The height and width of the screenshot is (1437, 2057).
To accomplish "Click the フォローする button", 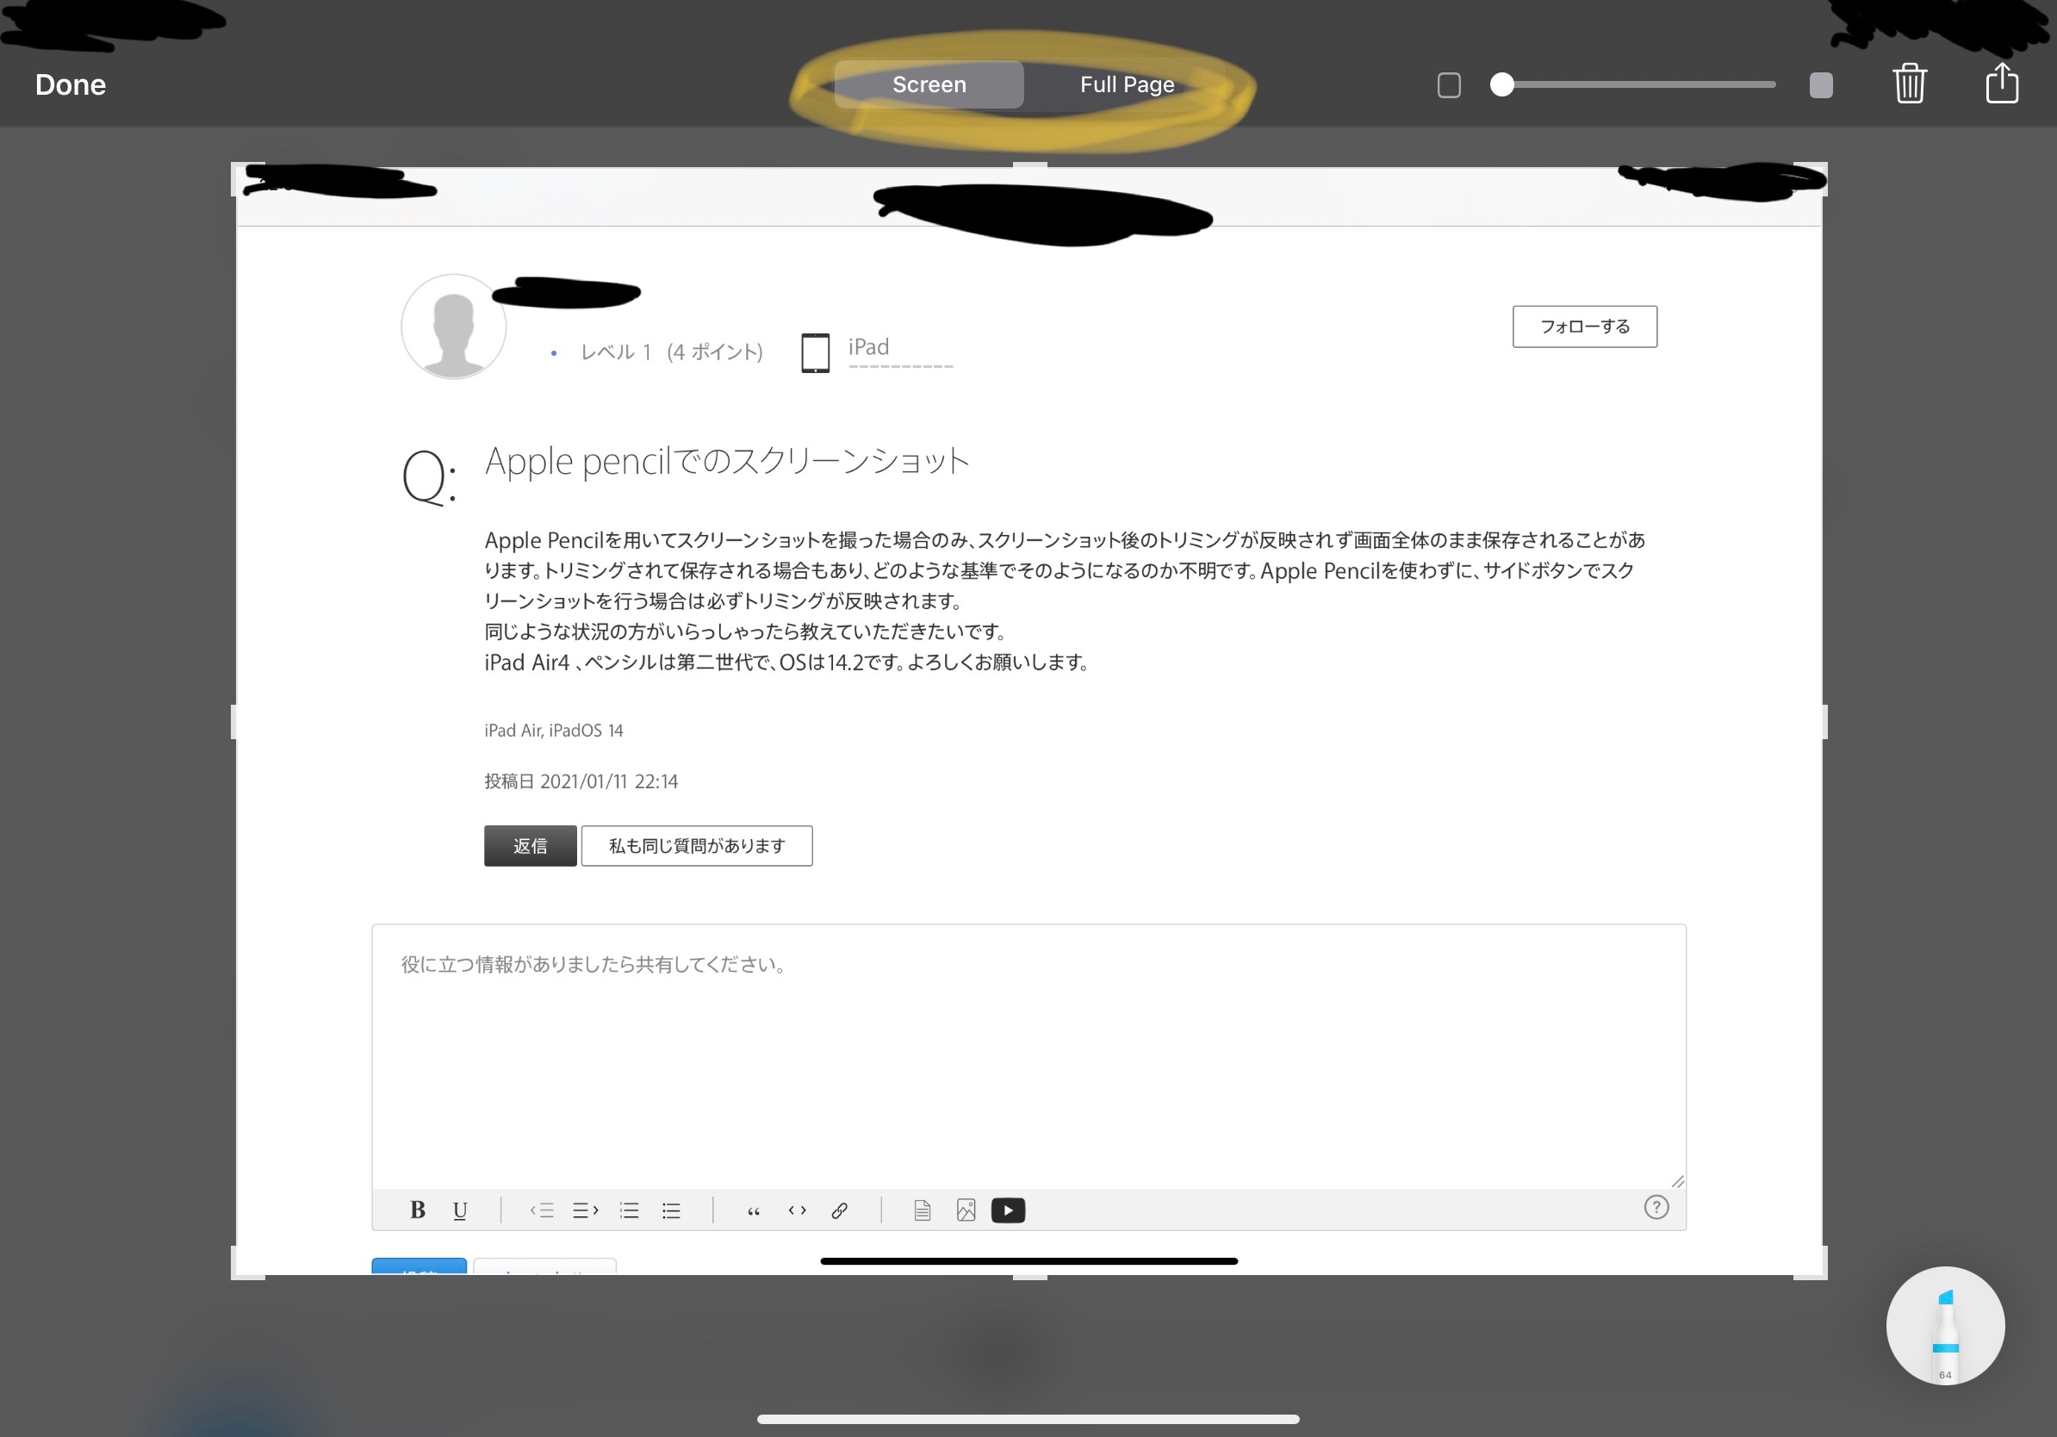I will pos(1584,327).
